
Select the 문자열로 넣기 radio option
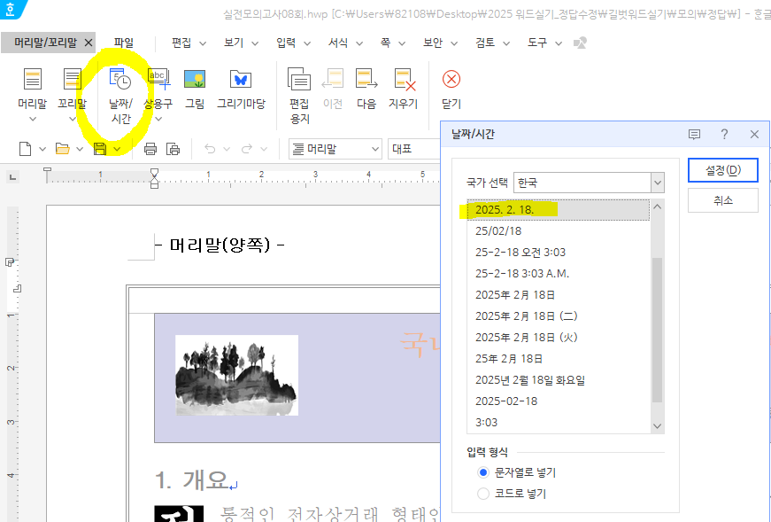tap(483, 472)
